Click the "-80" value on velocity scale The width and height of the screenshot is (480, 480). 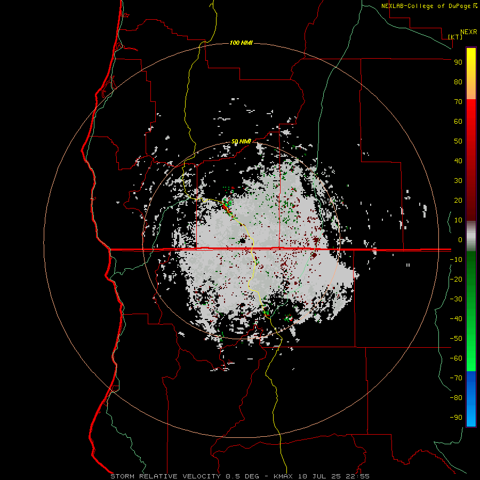(x=456, y=398)
